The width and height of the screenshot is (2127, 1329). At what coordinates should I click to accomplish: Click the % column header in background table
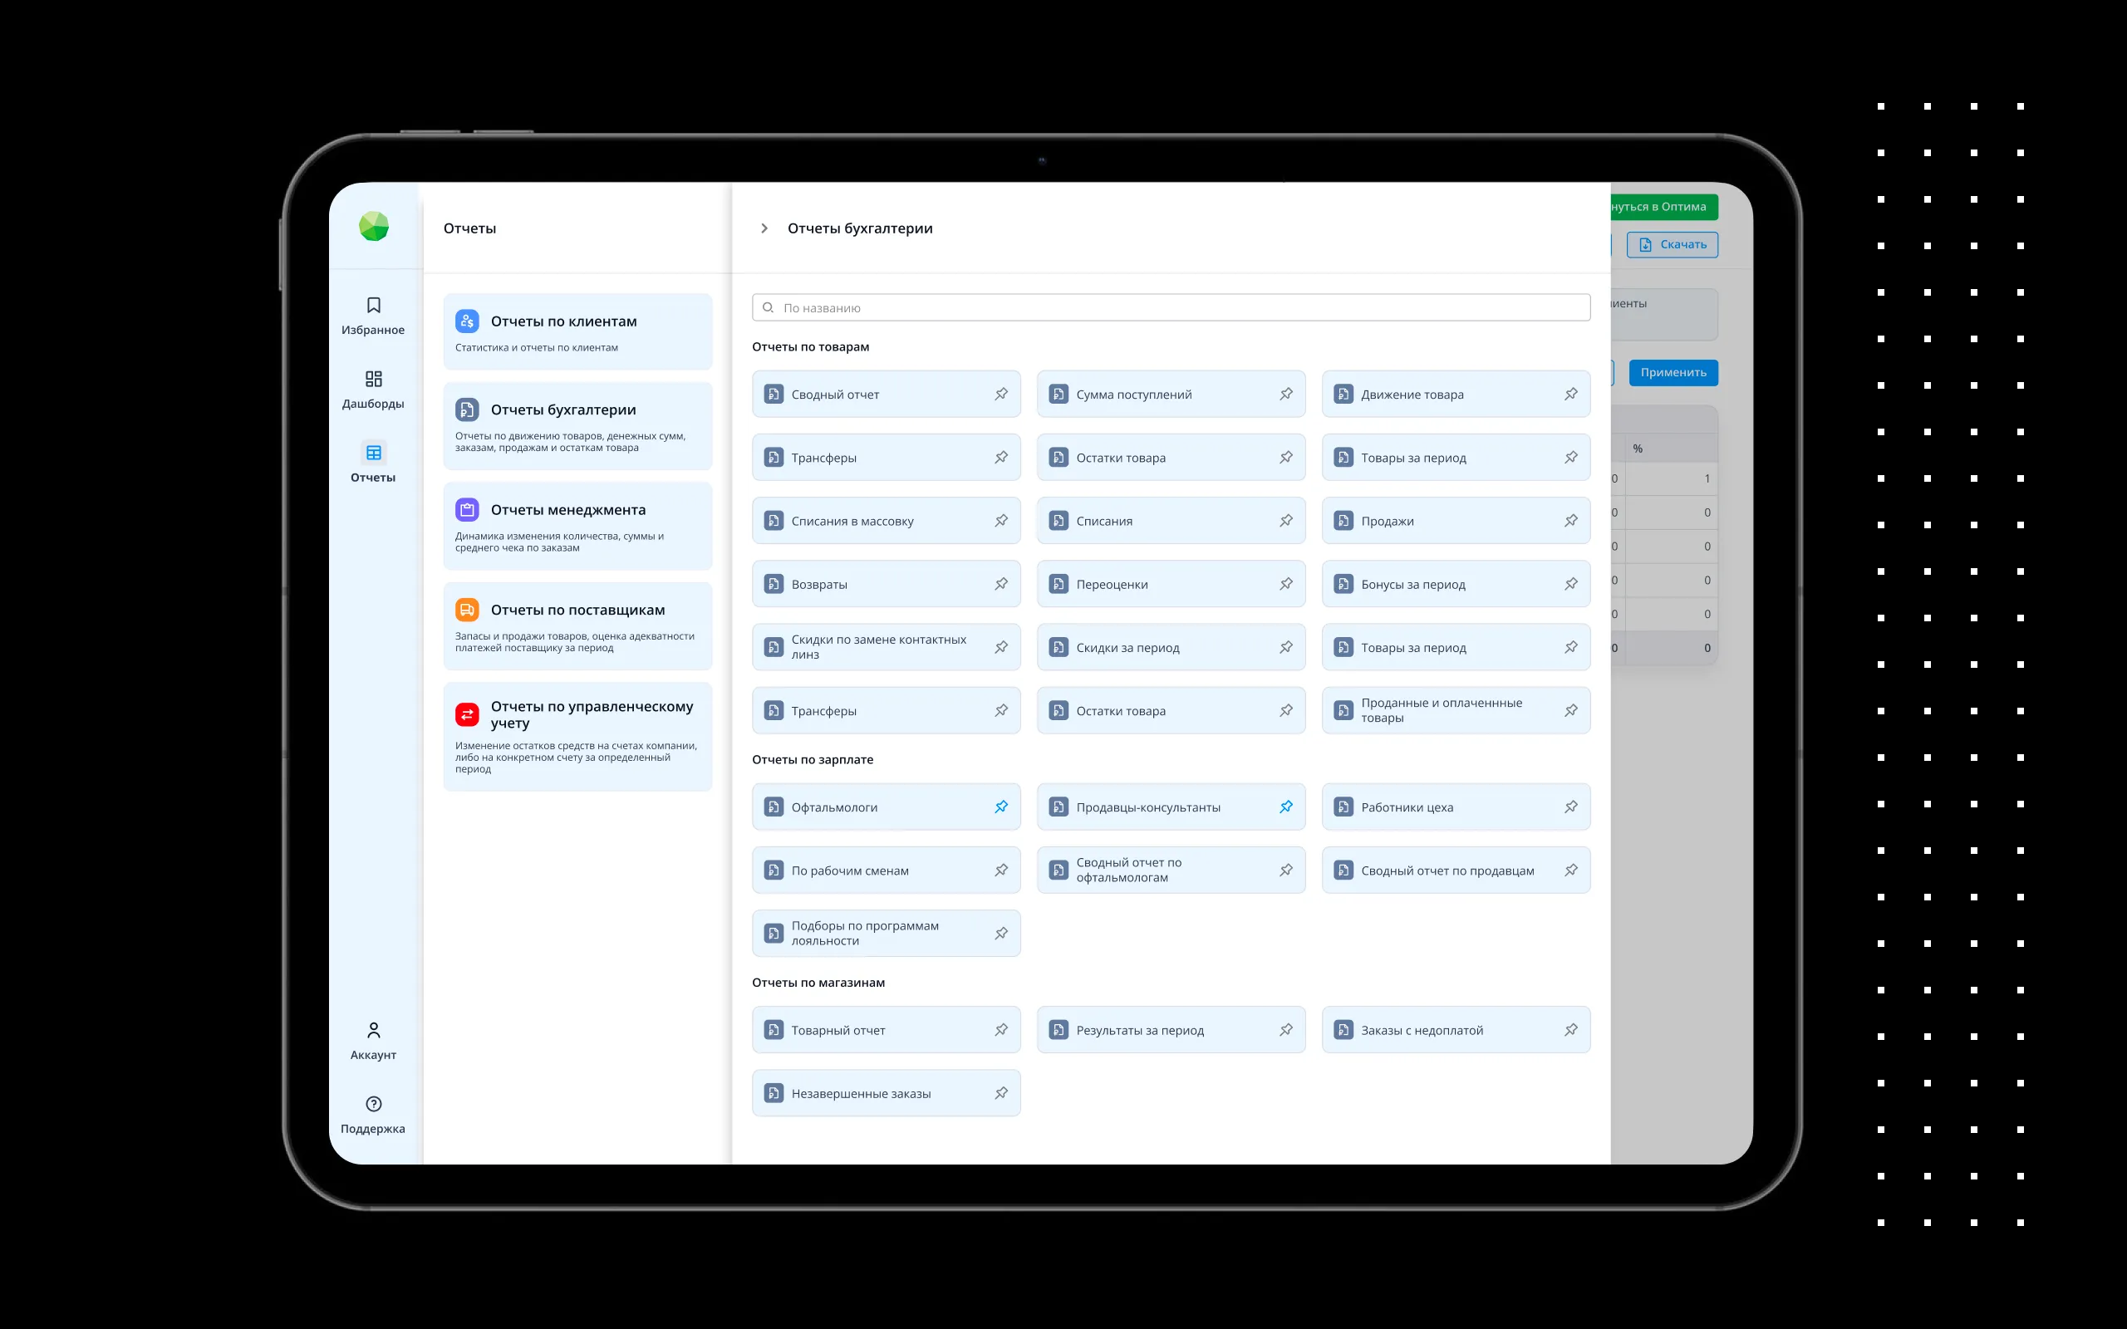coord(1638,449)
